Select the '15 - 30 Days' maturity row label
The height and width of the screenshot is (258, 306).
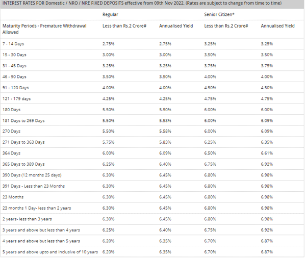pyautogui.click(x=14, y=55)
